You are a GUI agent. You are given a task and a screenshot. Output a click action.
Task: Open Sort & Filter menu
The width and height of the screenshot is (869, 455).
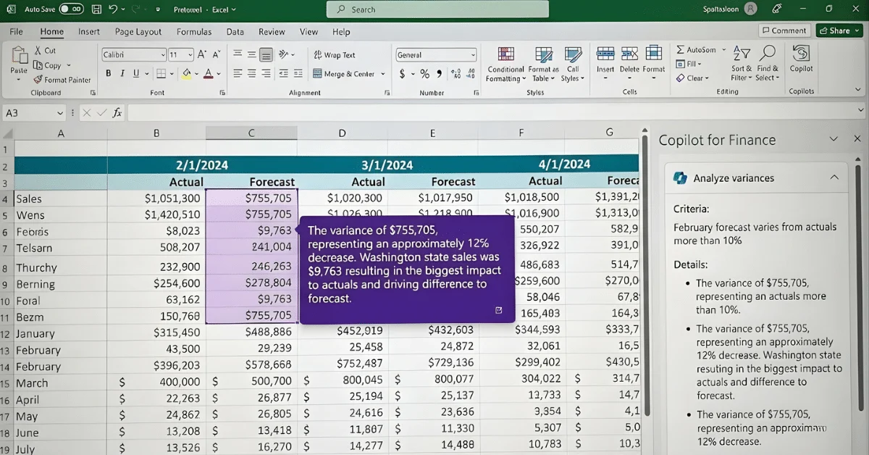point(742,64)
